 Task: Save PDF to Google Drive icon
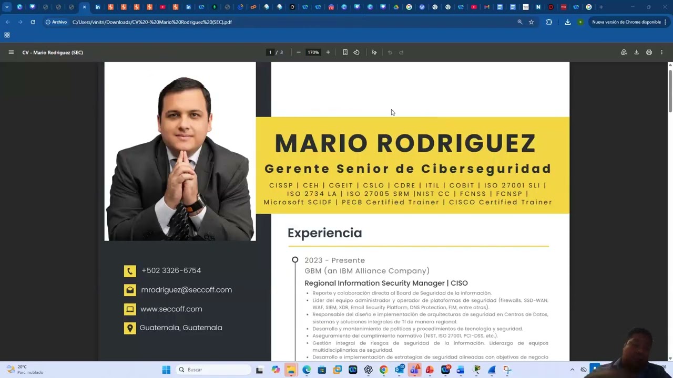pos(624,52)
